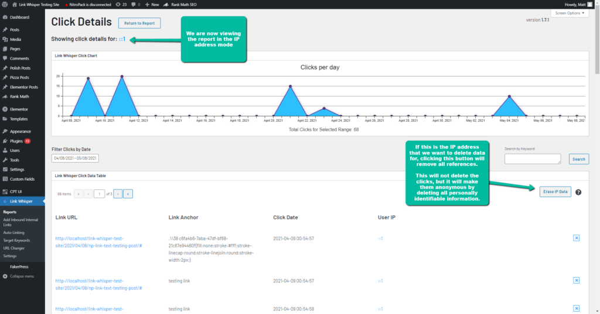Click the help question mark icon
Screen dimensions: 600x314
578,192
